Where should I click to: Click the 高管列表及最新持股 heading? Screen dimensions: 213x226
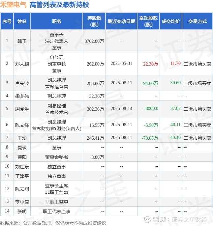(59, 5)
